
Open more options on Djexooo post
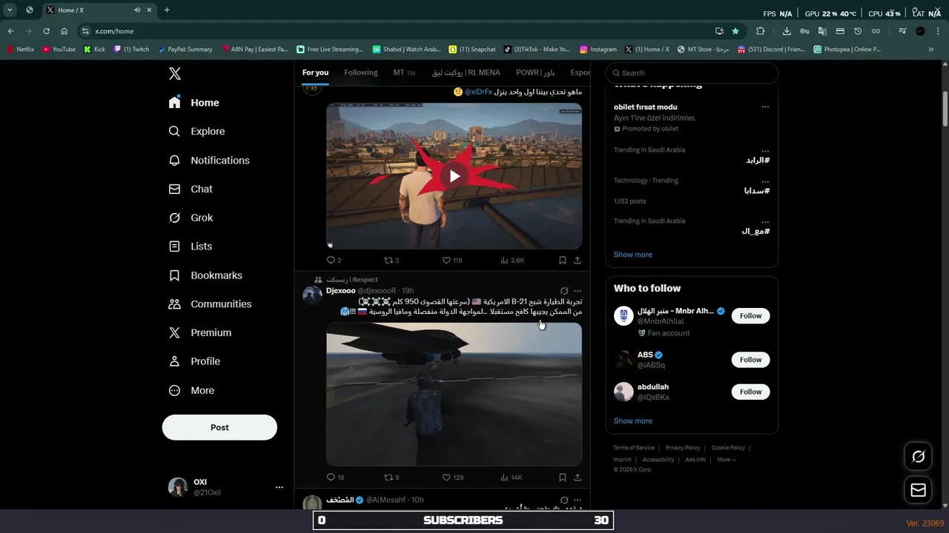click(578, 291)
